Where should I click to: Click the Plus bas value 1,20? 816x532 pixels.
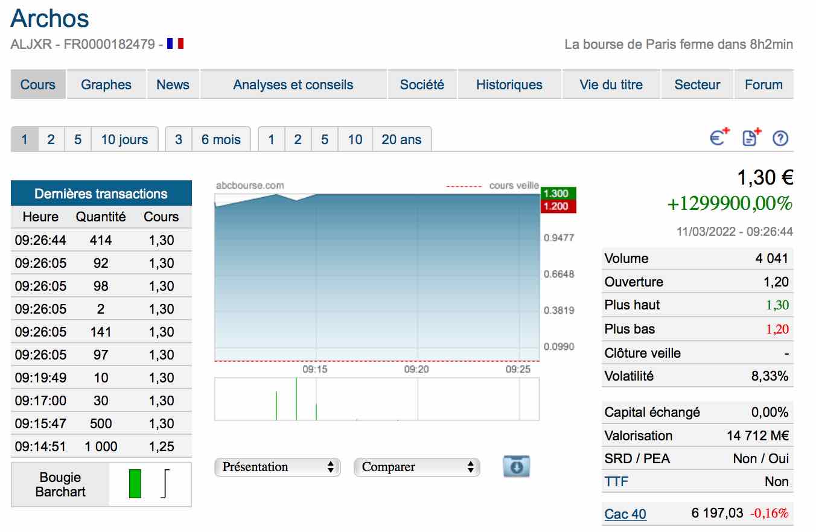tap(777, 329)
